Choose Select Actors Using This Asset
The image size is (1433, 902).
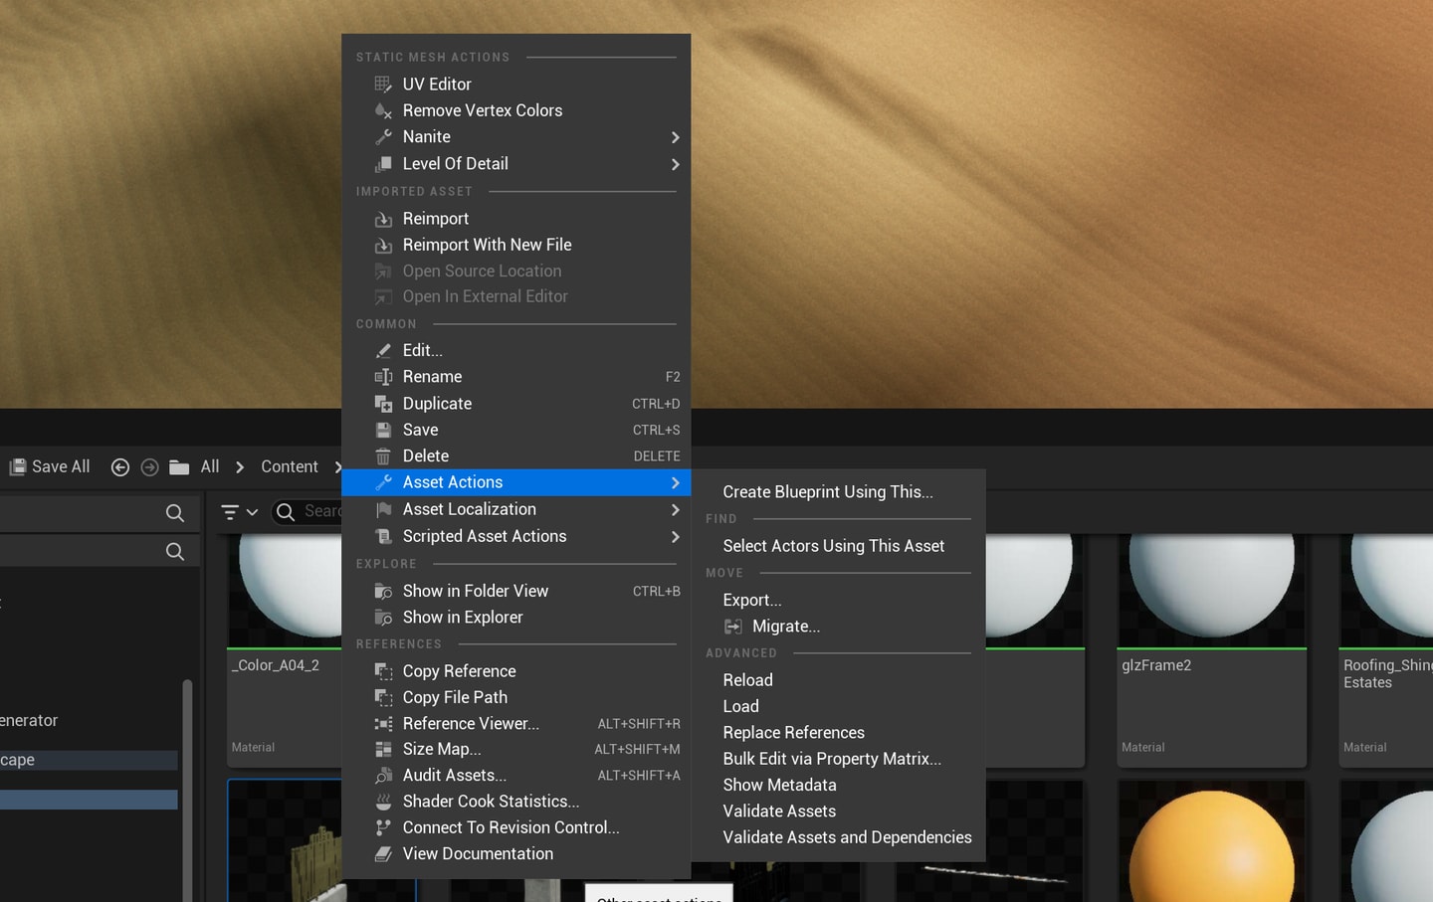tap(834, 546)
